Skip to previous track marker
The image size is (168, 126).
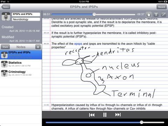(x=92, y=115)
